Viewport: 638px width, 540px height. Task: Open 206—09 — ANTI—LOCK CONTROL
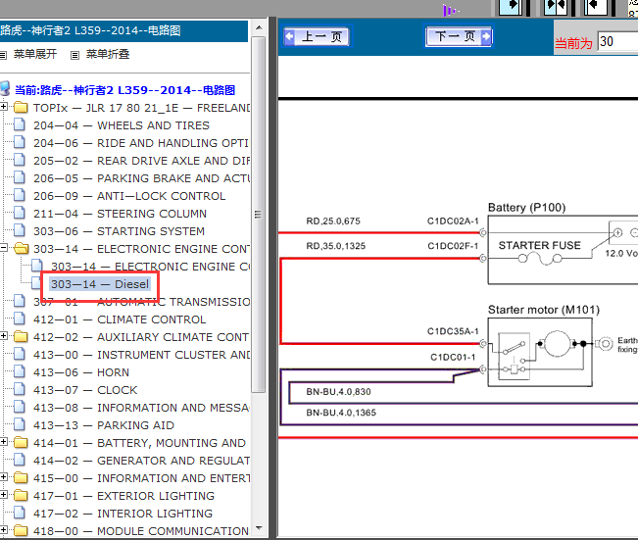[129, 196]
